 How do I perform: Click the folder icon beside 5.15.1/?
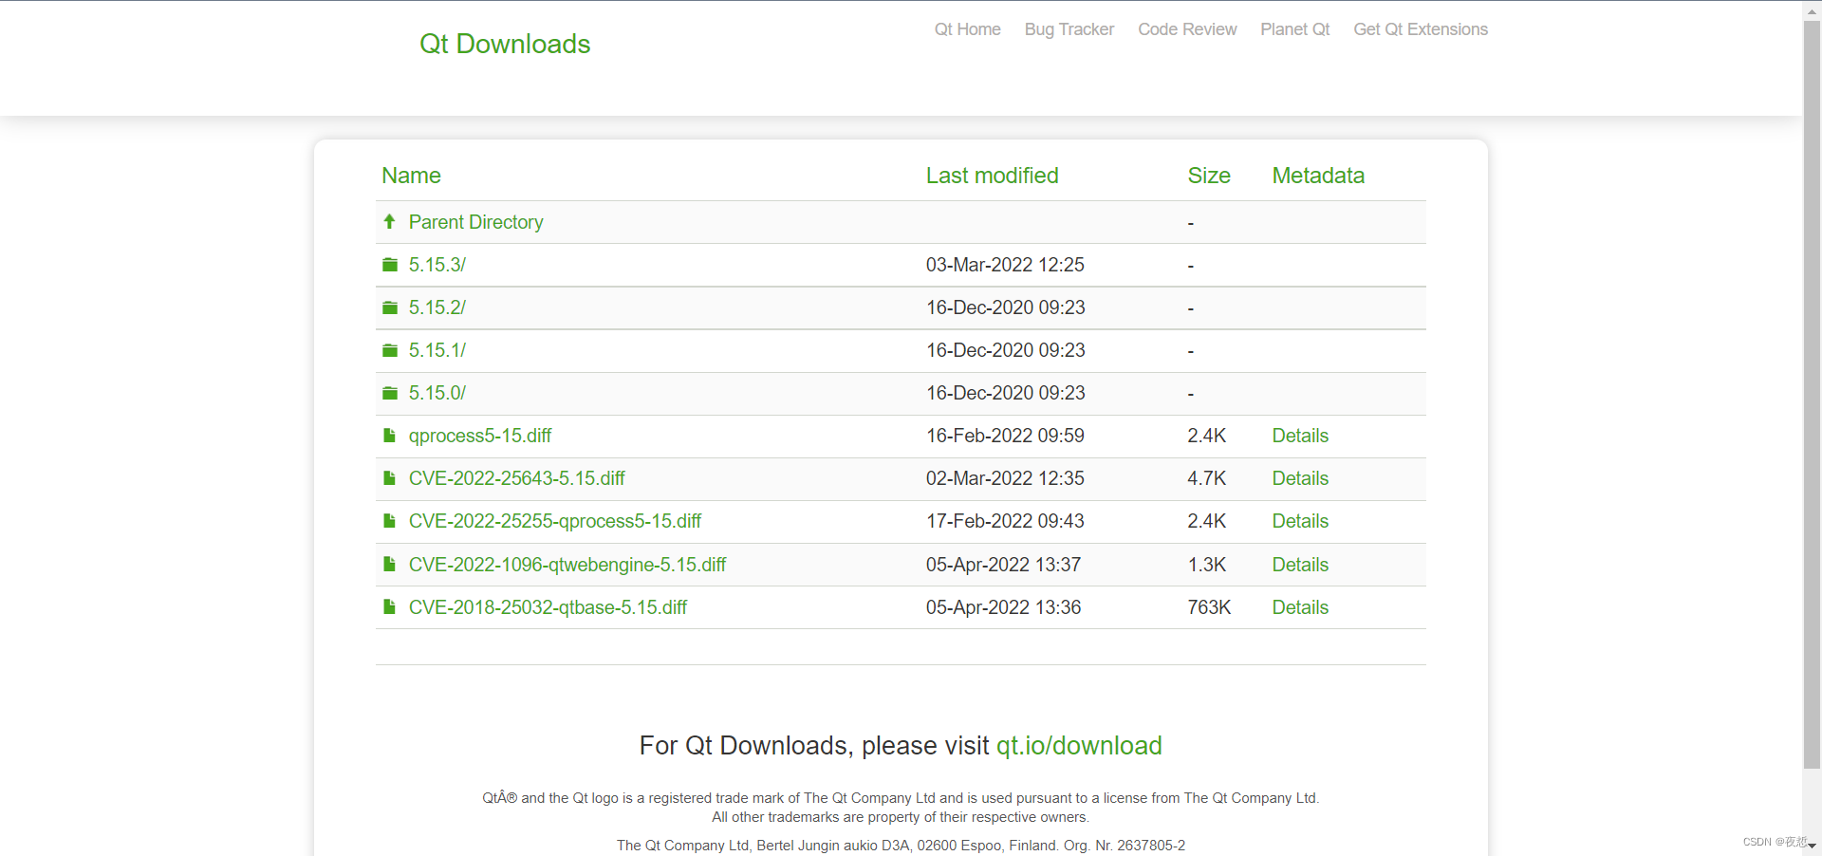click(x=389, y=350)
